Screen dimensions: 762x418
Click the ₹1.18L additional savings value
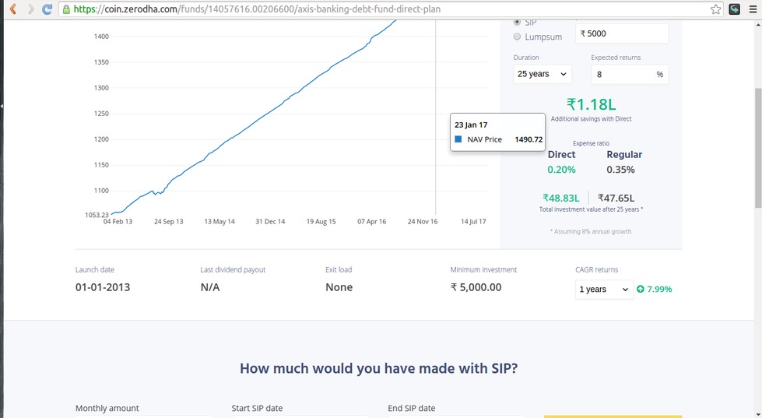591,104
